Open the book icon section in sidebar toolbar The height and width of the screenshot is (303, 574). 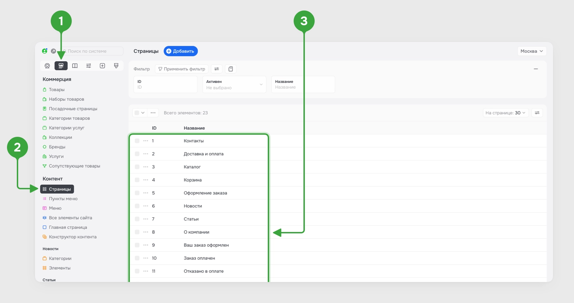(75, 66)
